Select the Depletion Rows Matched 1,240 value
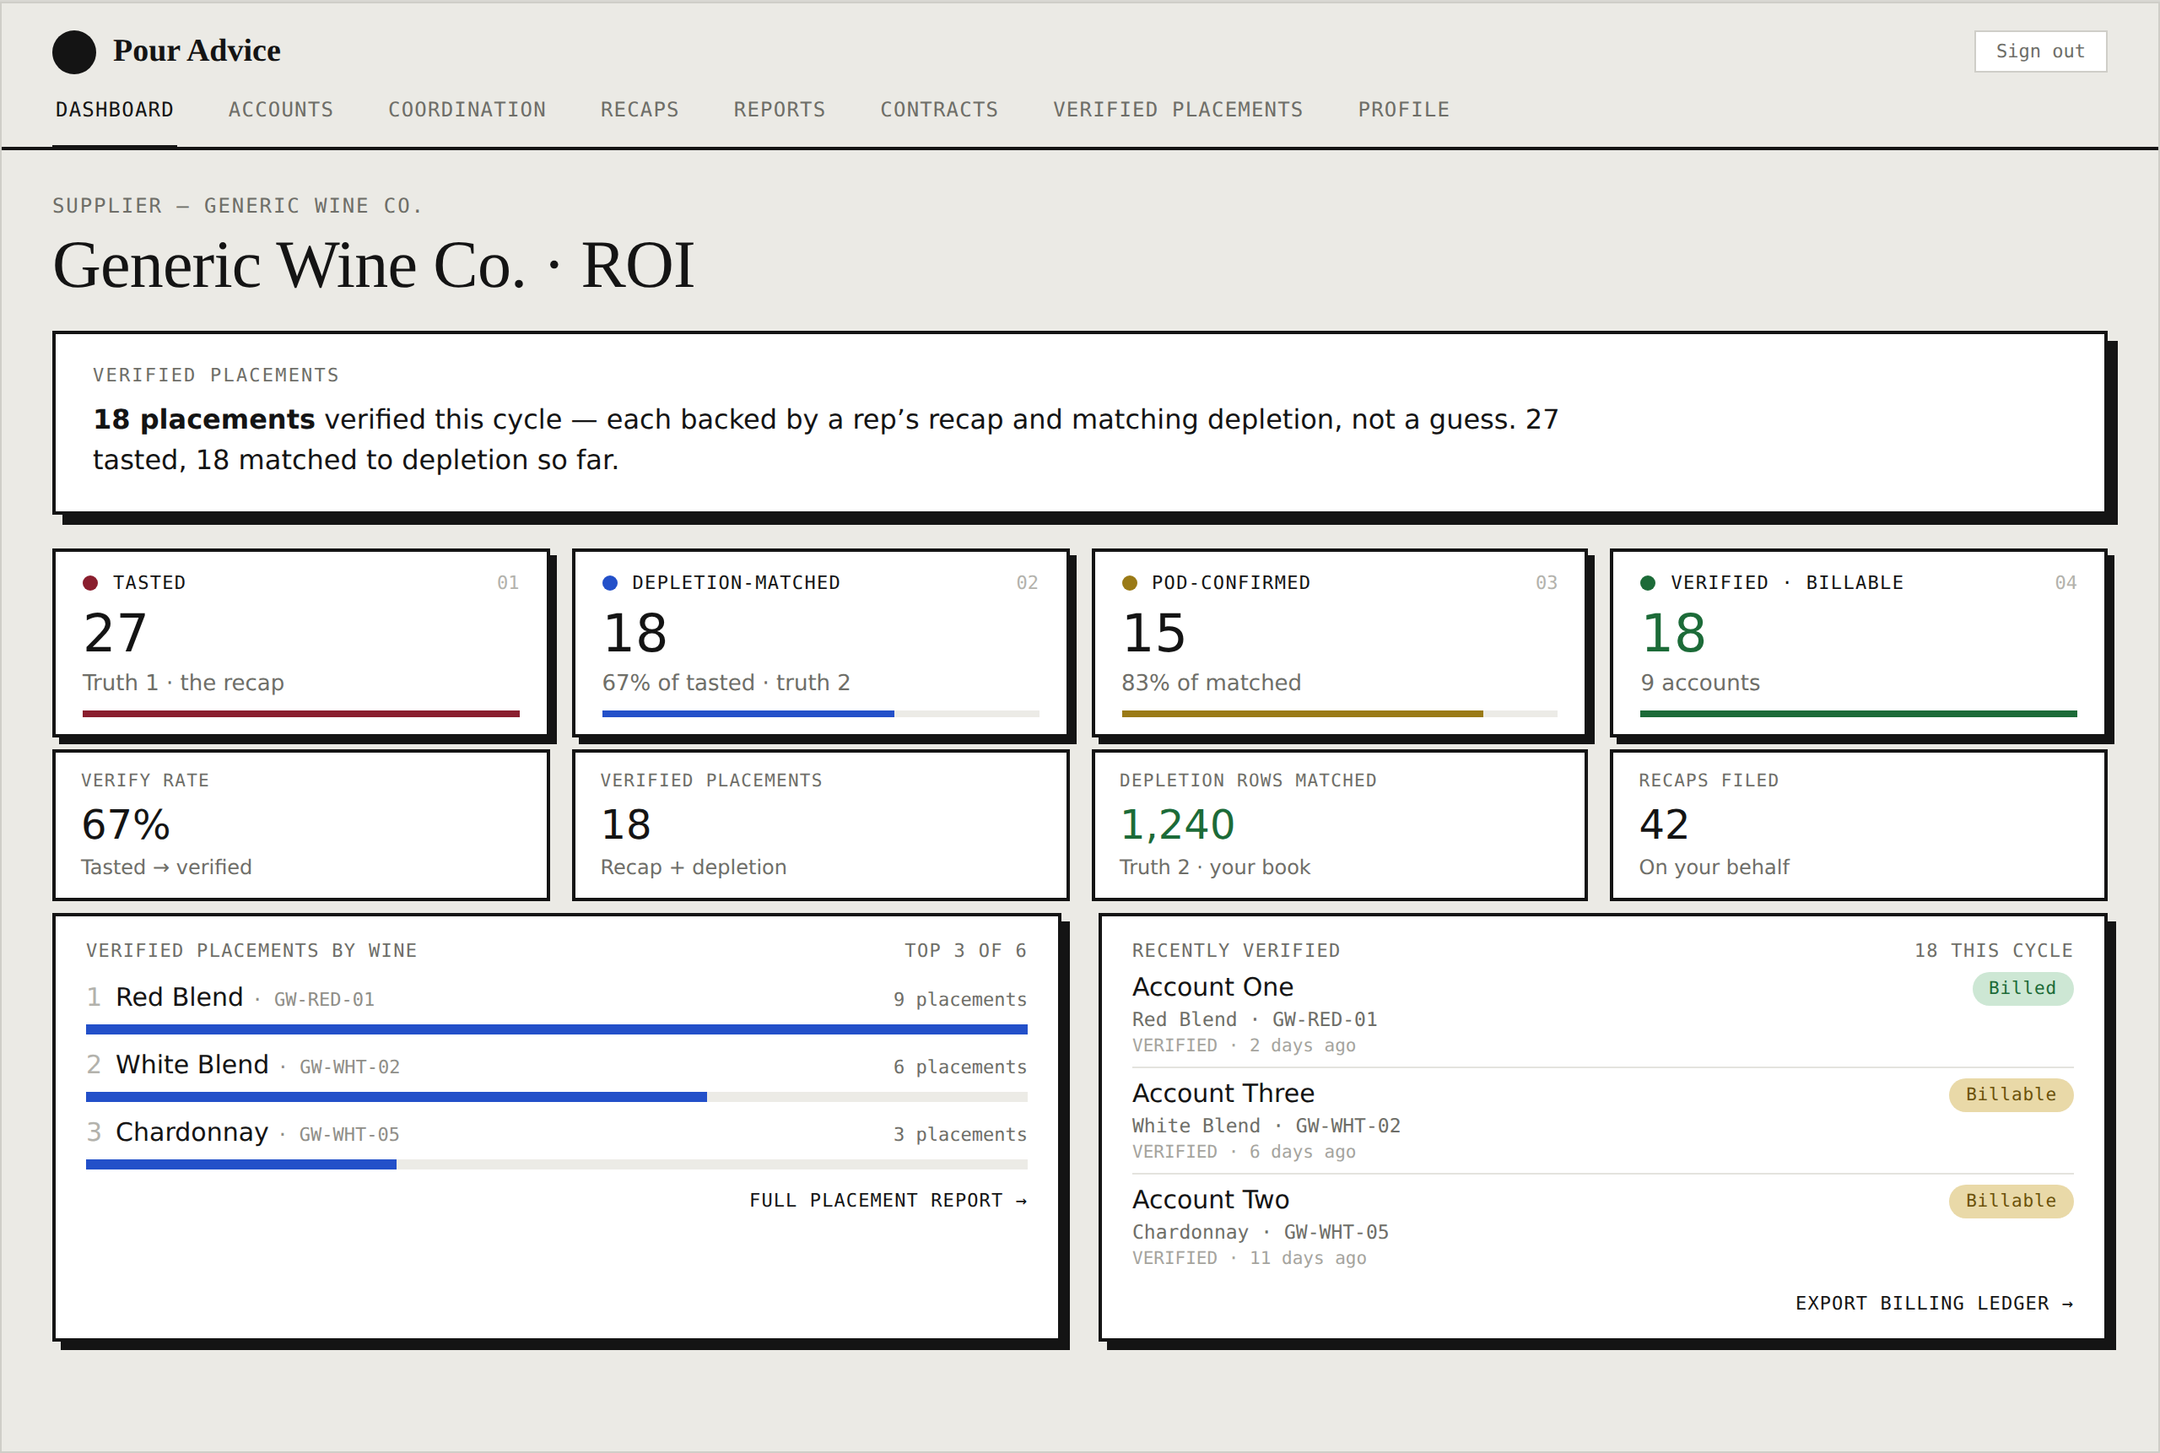2160x1453 pixels. (1177, 824)
